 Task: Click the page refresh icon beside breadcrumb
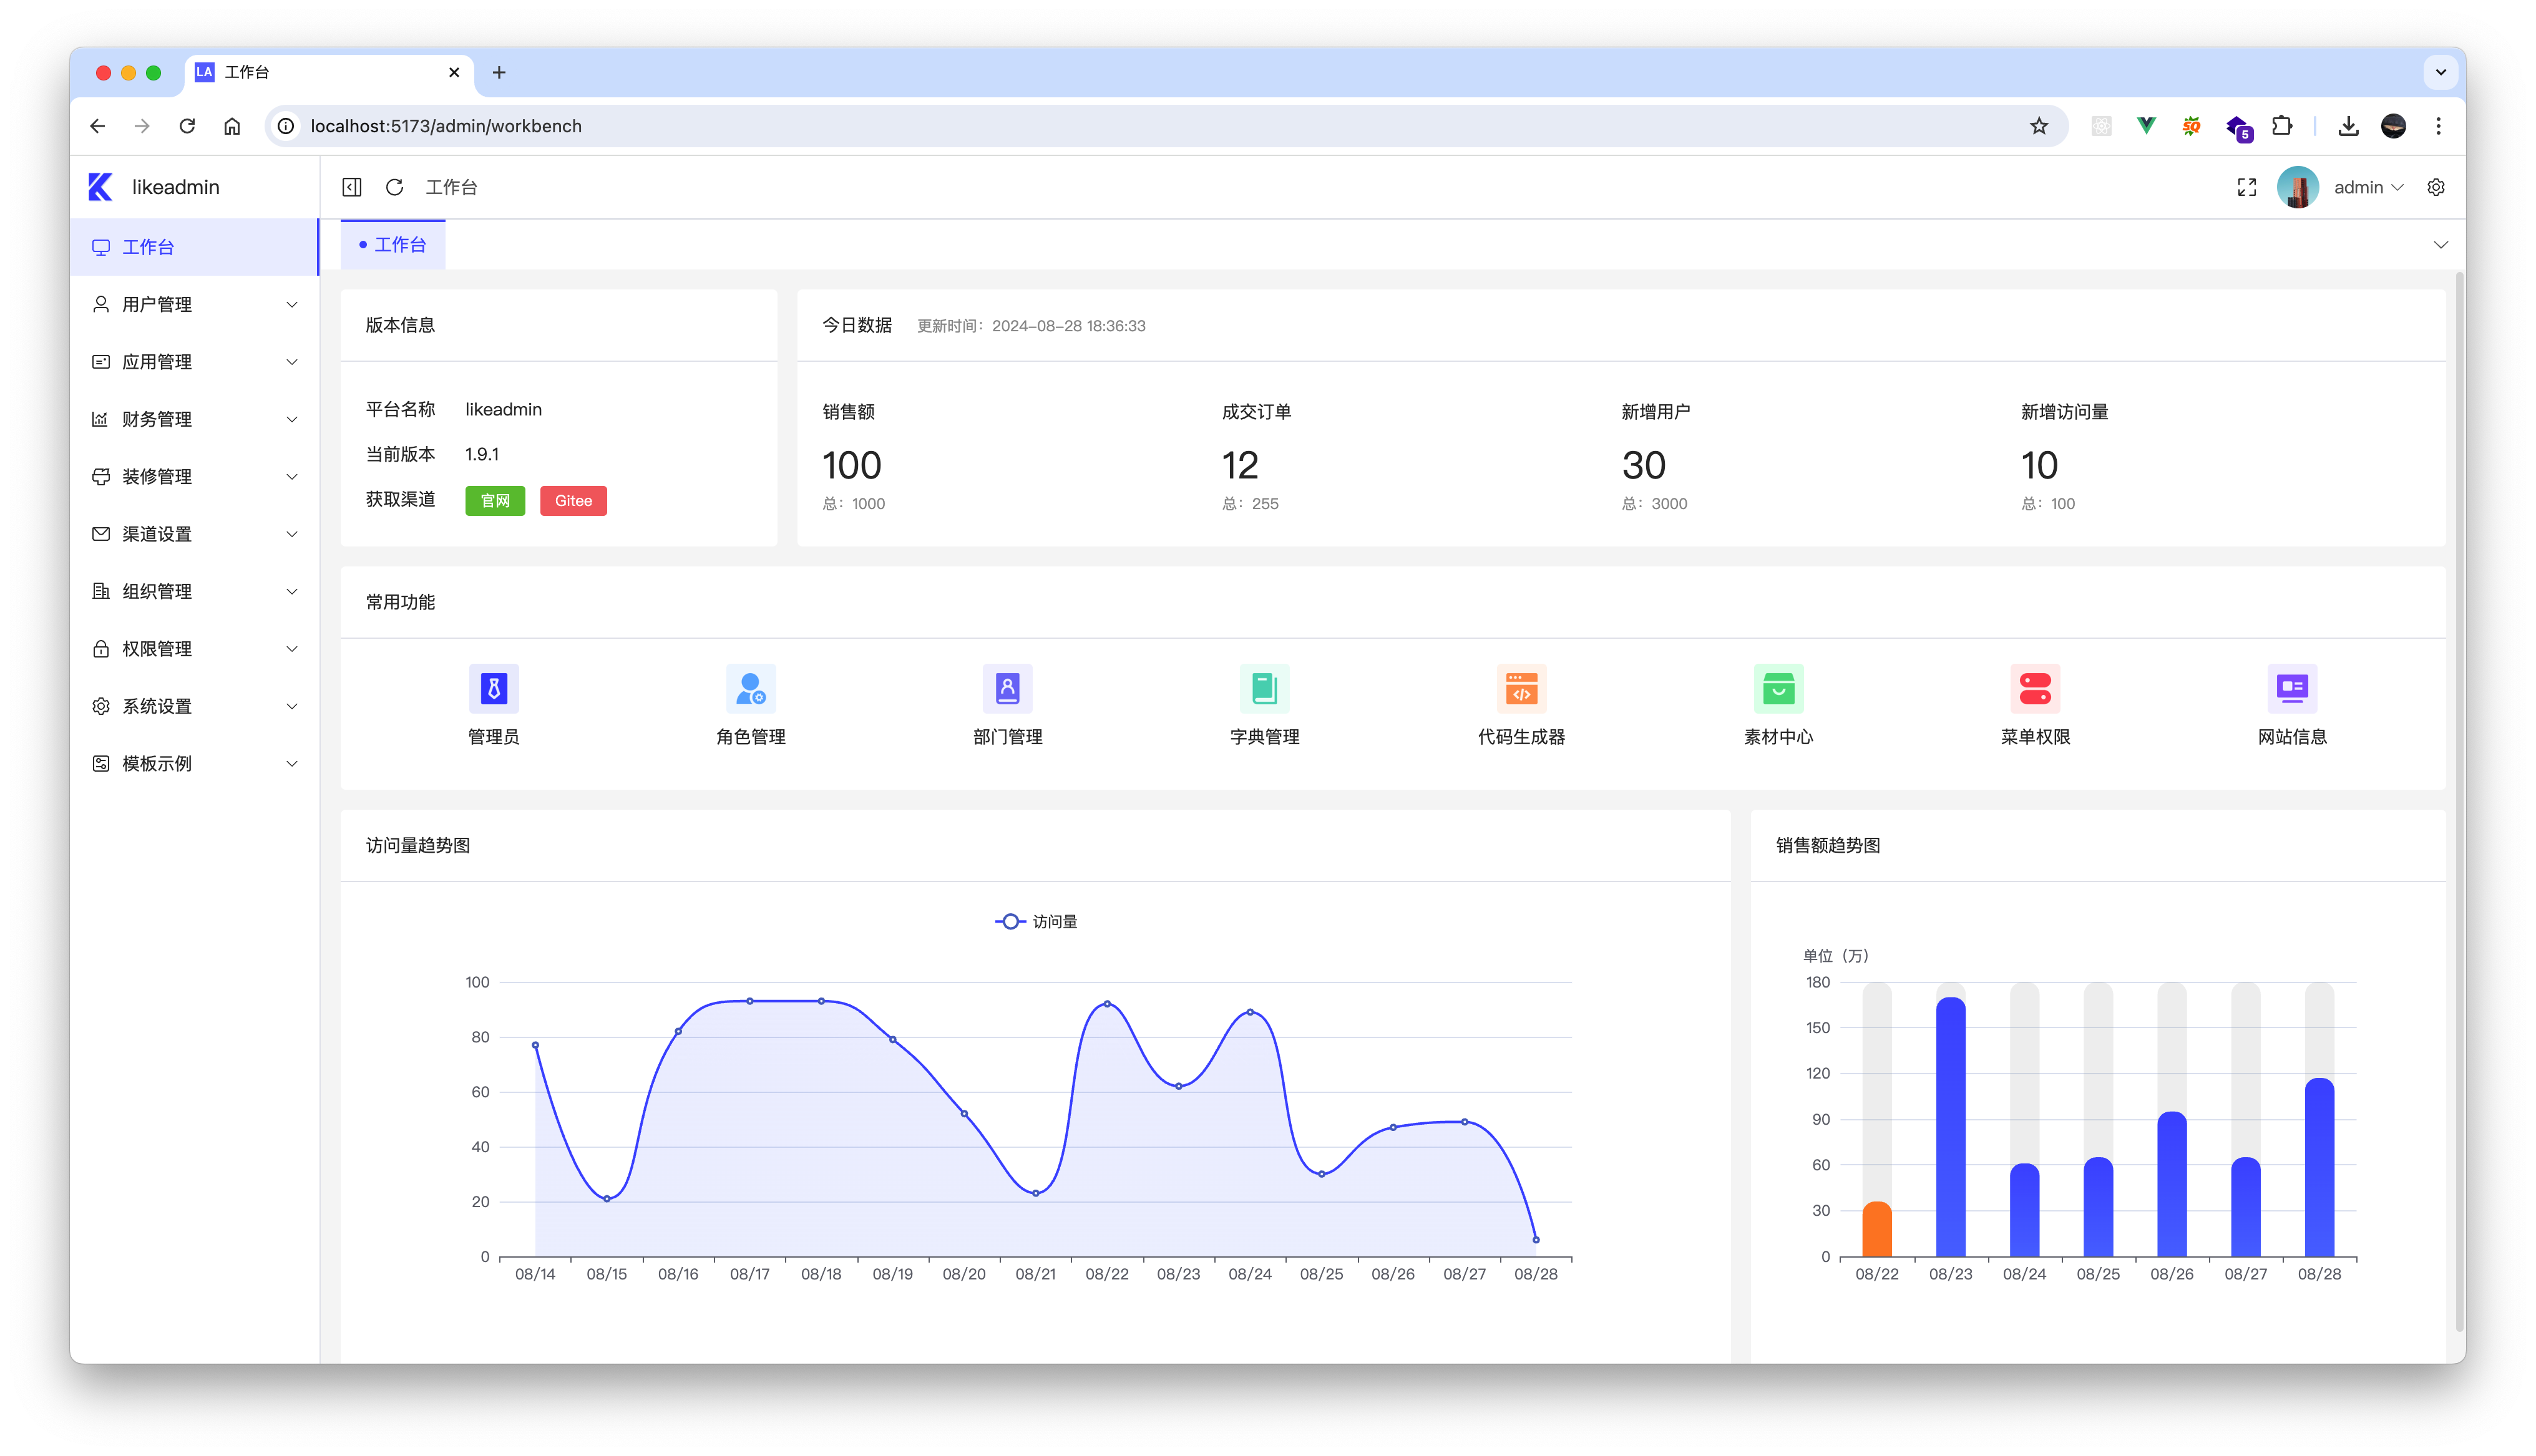[395, 187]
